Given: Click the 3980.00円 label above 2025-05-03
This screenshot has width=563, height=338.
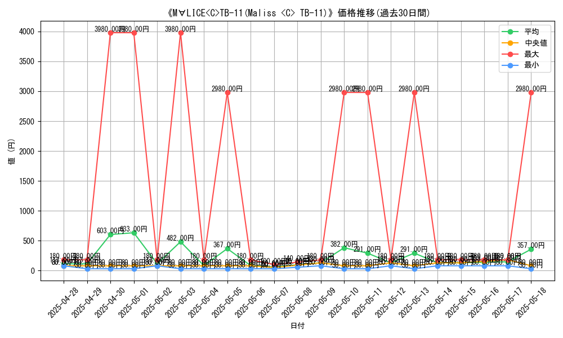Looking at the screenshot, I should (180, 29).
